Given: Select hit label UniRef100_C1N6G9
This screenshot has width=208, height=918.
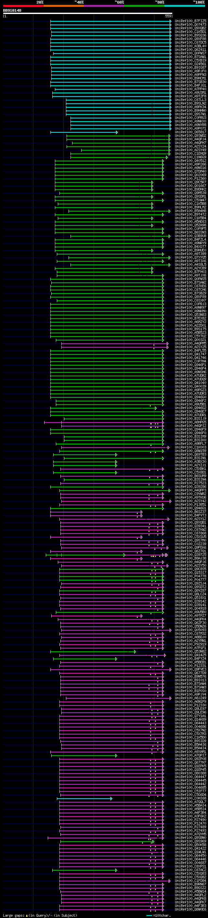Looking at the screenshot, I should pyautogui.click(x=190, y=157).
